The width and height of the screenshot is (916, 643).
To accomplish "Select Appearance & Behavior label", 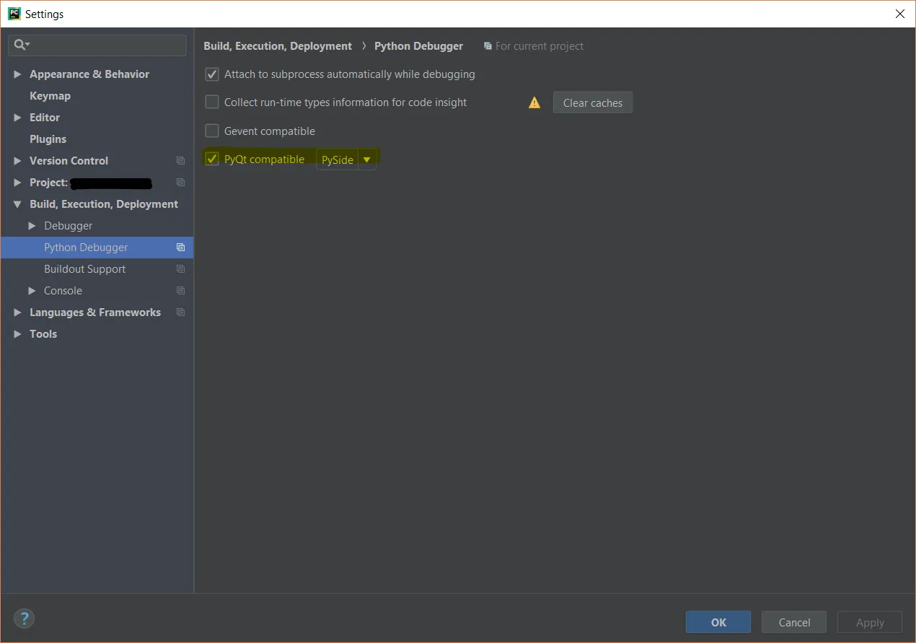I will point(89,74).
